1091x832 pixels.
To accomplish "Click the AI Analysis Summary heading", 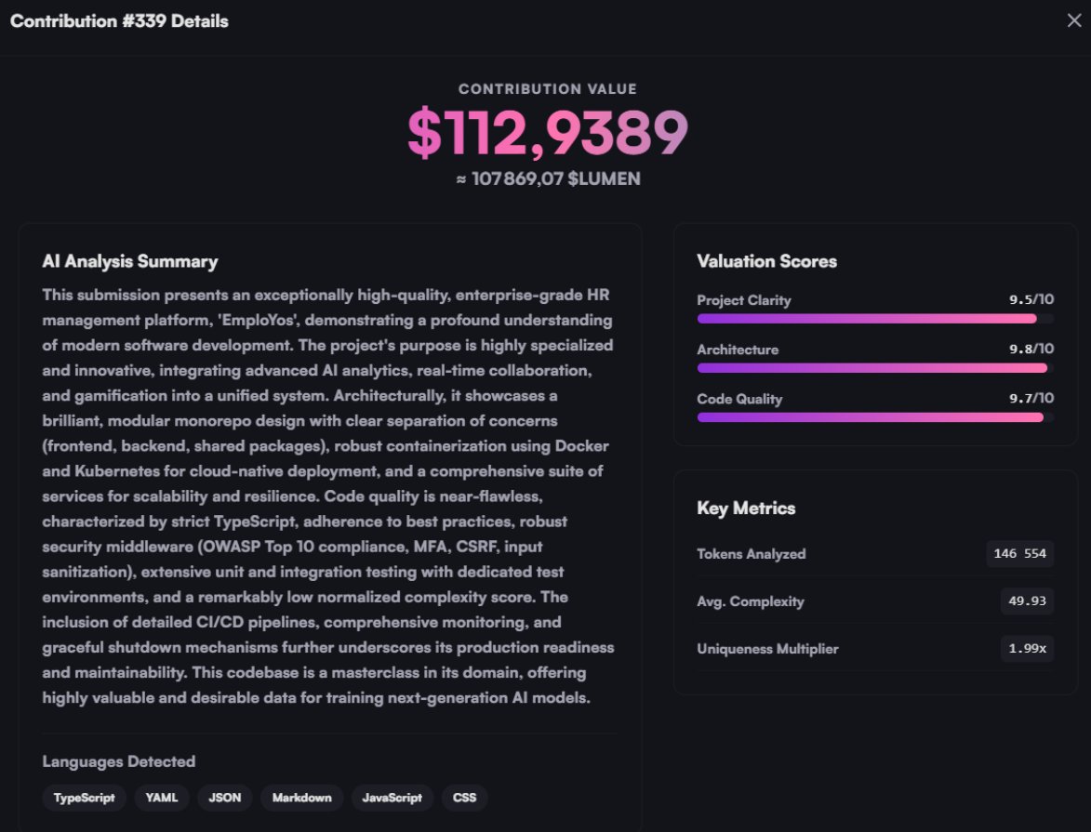I will click(130, 261).
